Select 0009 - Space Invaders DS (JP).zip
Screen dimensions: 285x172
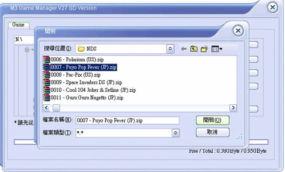click(83, 82)
